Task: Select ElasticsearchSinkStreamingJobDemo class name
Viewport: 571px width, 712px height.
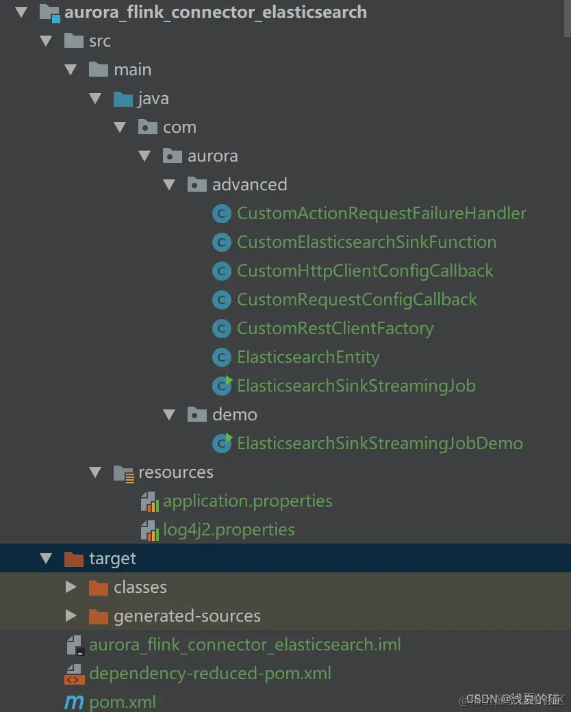Action: [380, 444]
